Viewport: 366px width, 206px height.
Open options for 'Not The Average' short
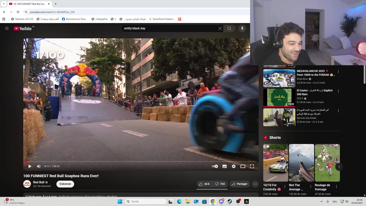coord(311,187)
